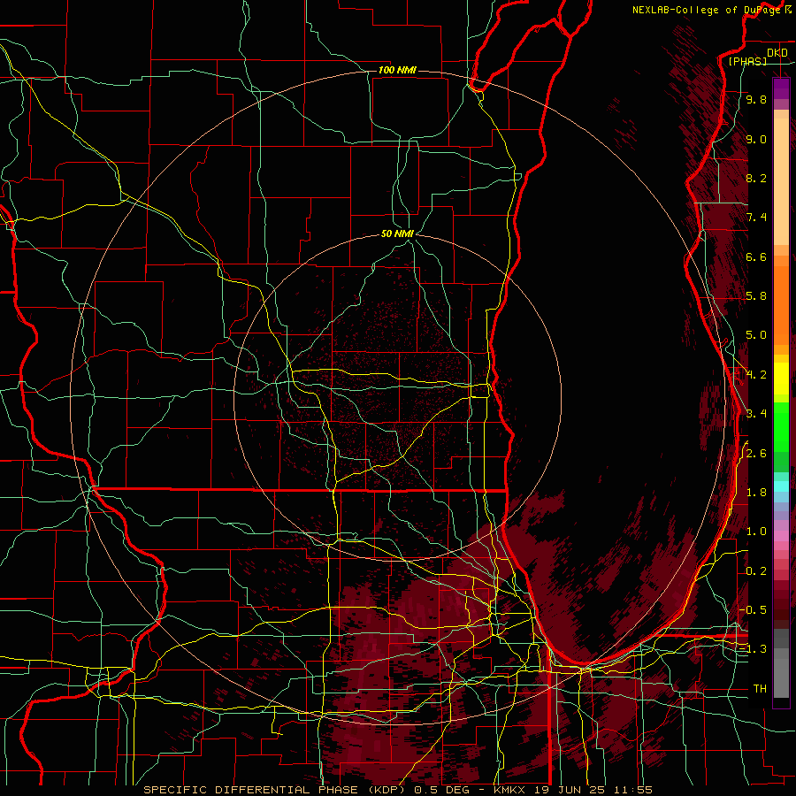Select the orange band of the color bar
This screenshot has height=796, width=796.
pyautogui.click(x=781, y=304)
